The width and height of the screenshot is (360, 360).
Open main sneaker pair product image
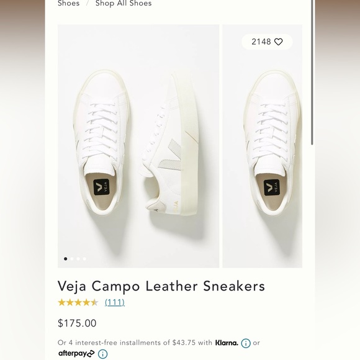coord(138,146)
